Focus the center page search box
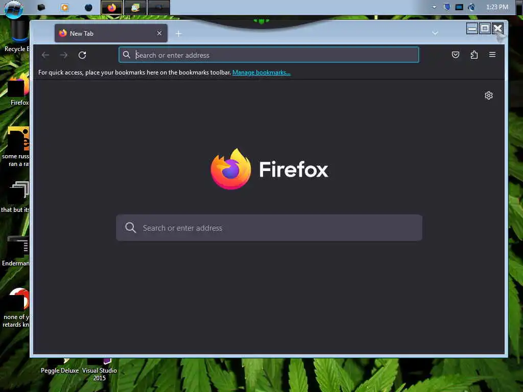This screenshot has width=523, height=392. 269,228
